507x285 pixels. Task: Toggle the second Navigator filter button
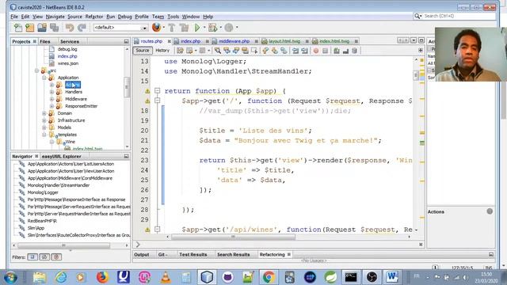click(44, 256)
